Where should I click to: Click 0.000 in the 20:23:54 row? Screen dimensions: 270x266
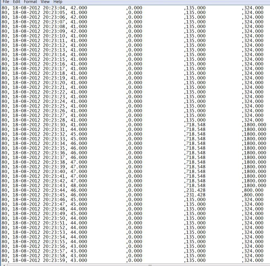135,237
